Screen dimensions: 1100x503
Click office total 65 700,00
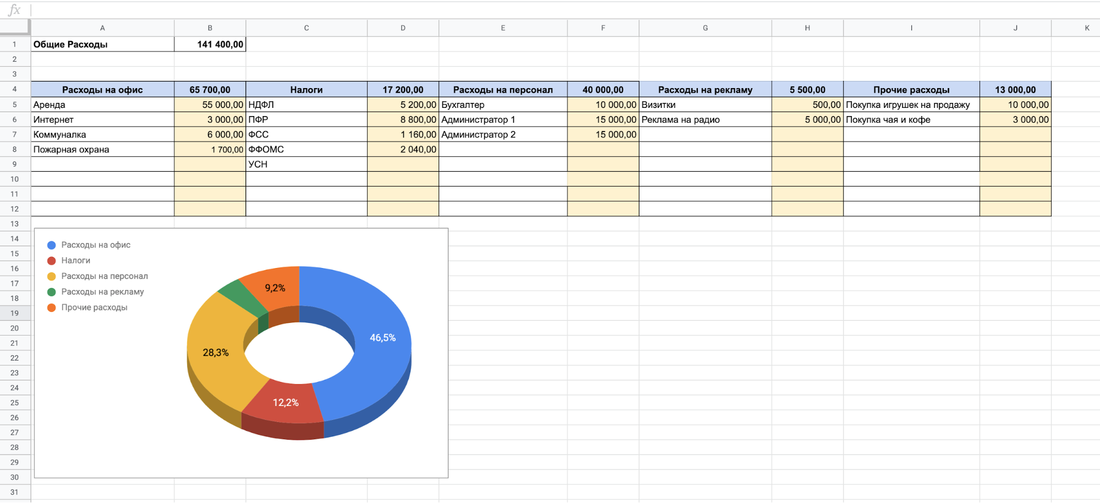tap(210, 90)
